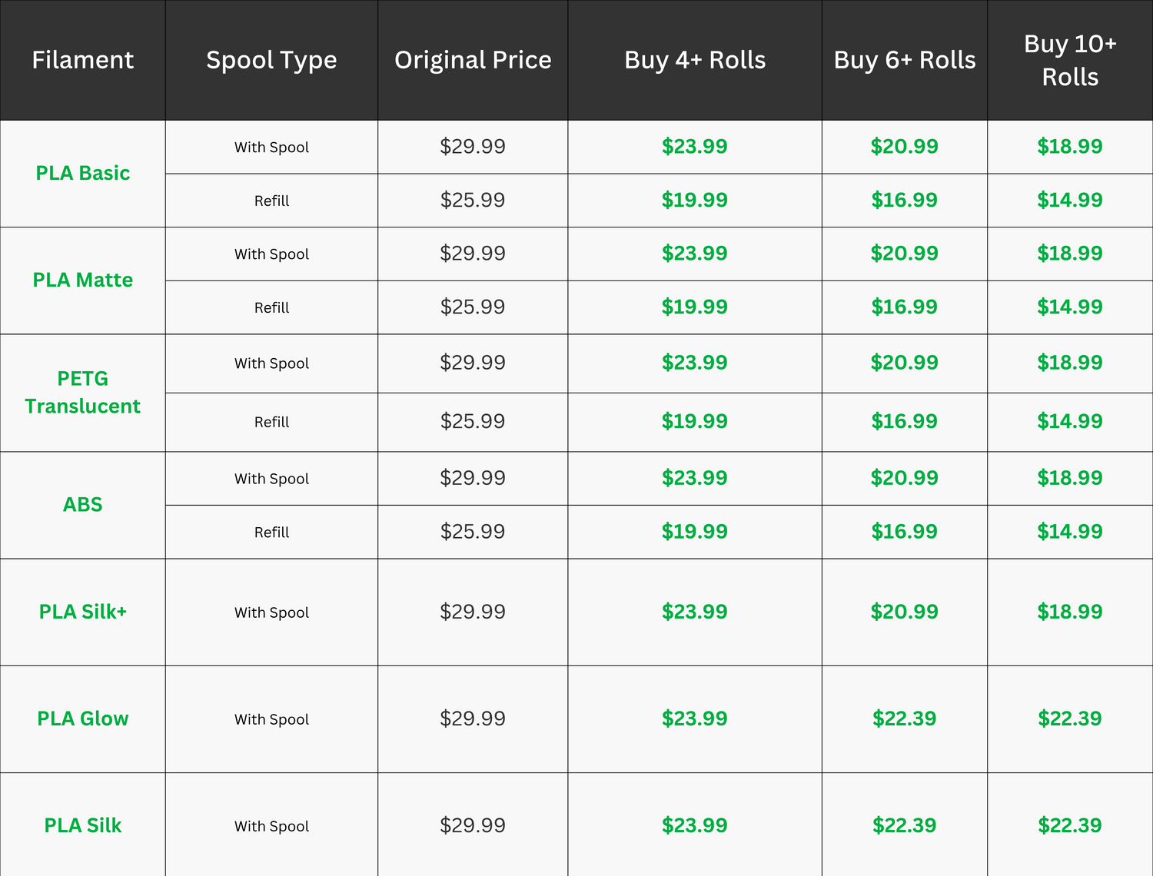This screenshot has height=876, width=1153.
Task: Click the Buy 6+ Rolls header
Action: pos(905,60)
